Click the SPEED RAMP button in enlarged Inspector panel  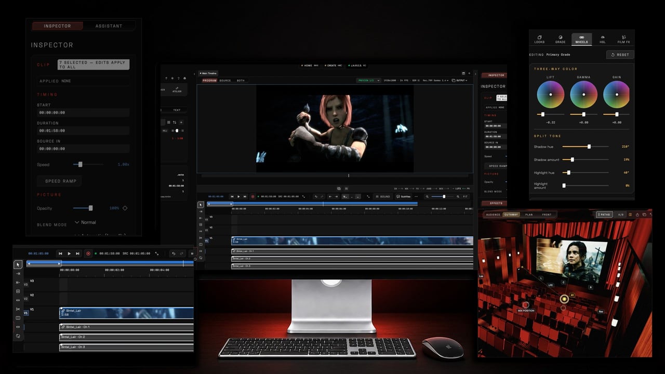[x=60, y=181]
